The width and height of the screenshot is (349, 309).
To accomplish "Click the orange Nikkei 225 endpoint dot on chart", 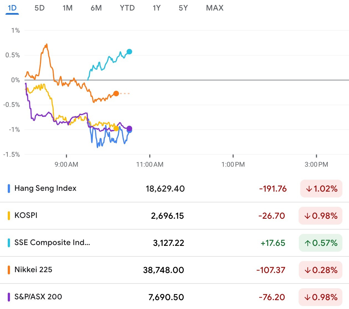I will (x=116, y=94).
